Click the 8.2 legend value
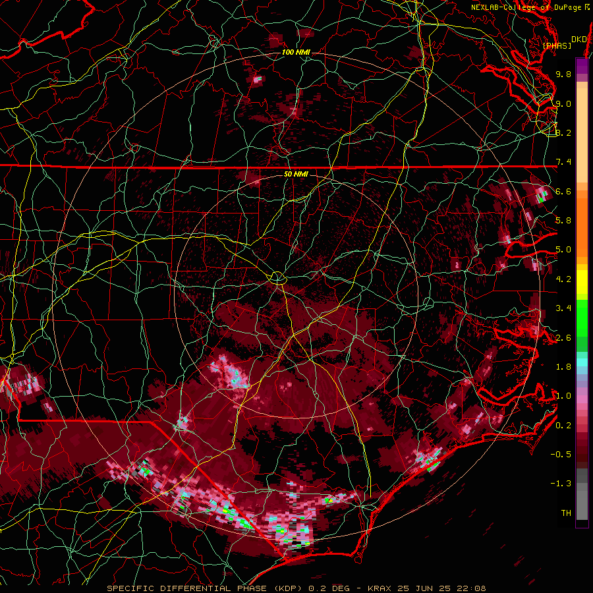 [563, 132]
